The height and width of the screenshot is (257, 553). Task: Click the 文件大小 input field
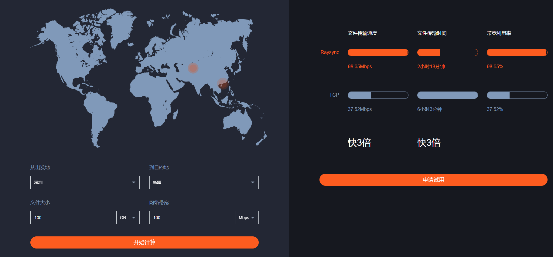tap(73, 218)
